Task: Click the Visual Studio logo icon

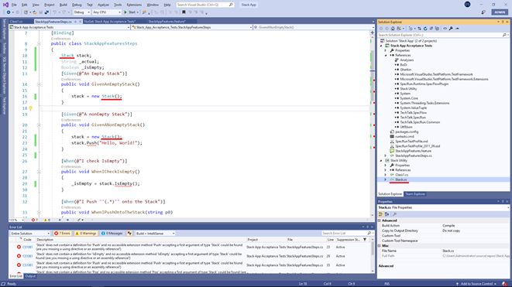Action: click(x=5, y=5)
